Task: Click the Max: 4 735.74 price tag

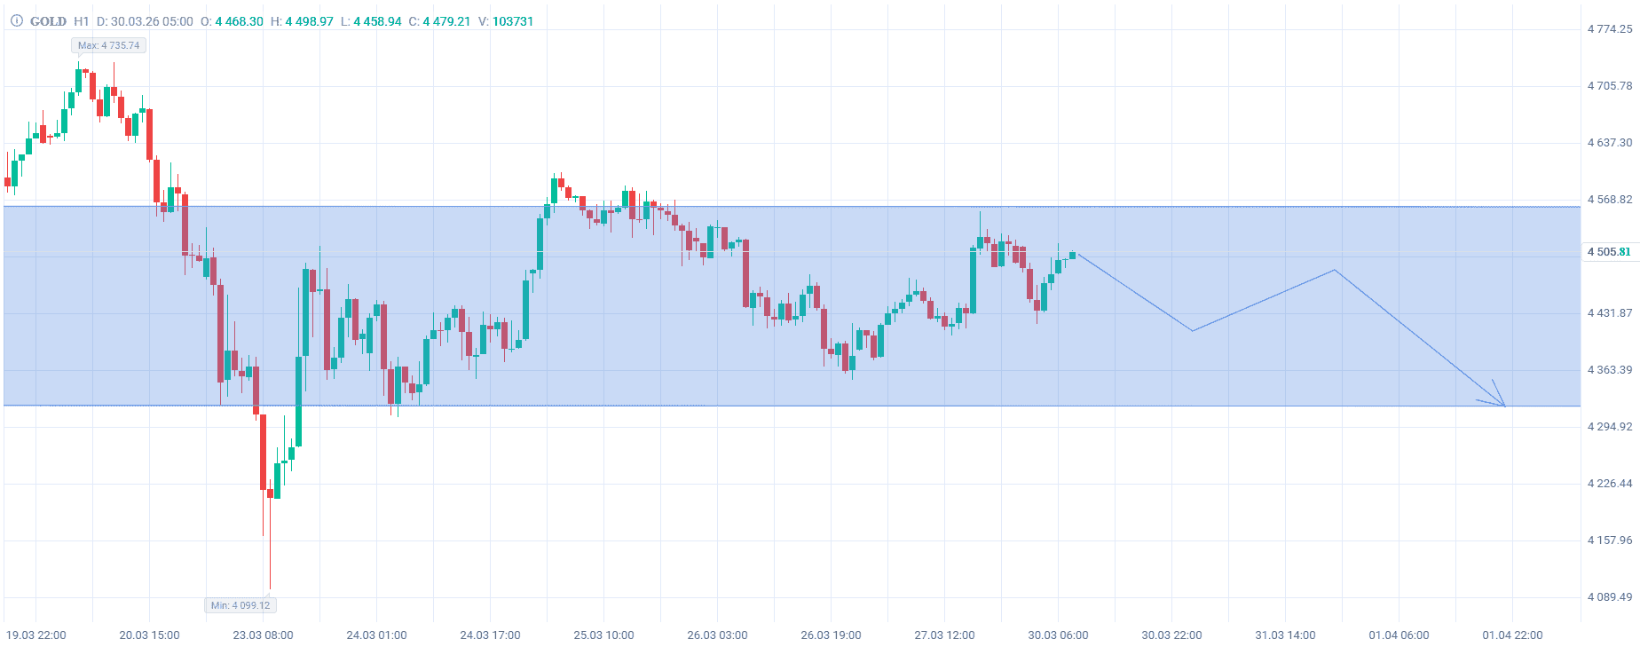Action: point(108,45)
